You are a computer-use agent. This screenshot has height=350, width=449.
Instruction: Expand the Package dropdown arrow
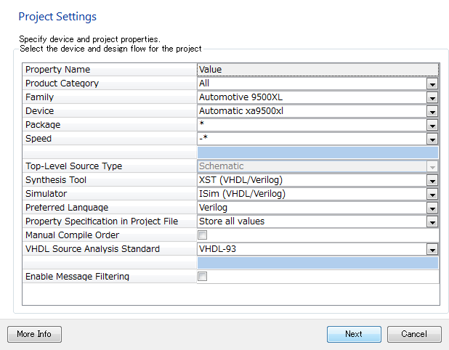pyautogui.click(x=432, y=125)
